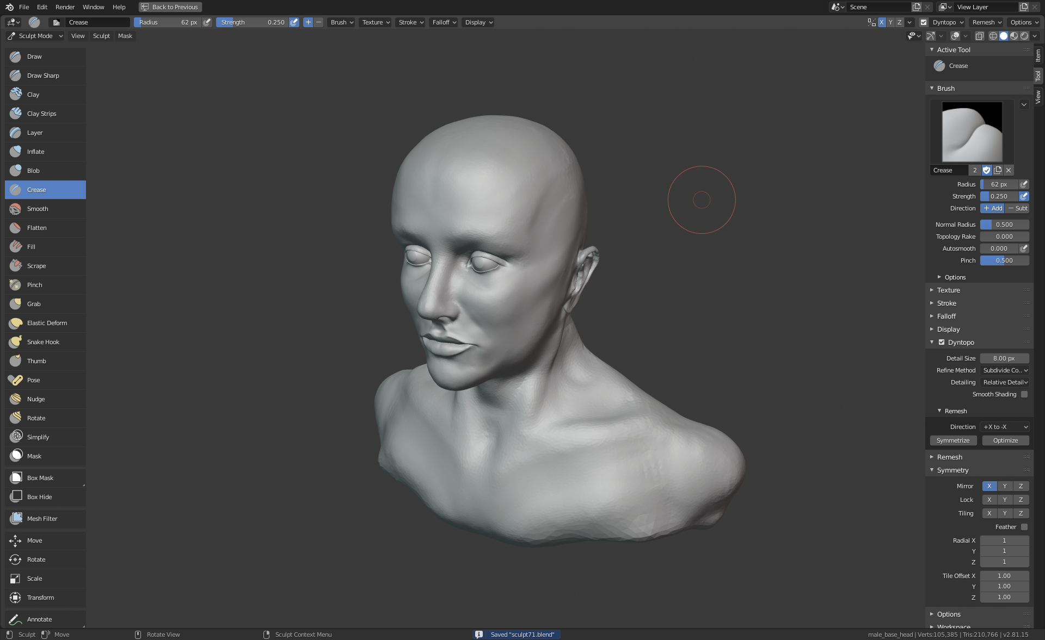Expand the Texture panel
This screenshot has height=640, width=1045.
(948, 290)
